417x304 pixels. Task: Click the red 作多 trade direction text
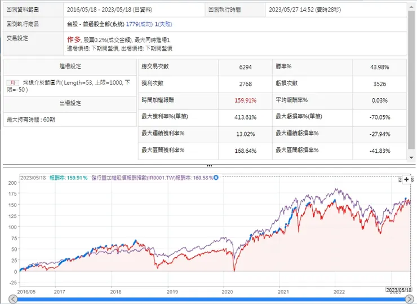coord(73,39)
